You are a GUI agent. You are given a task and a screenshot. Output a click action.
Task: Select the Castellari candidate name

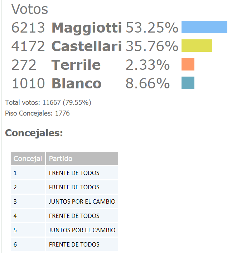pos(87,46)
